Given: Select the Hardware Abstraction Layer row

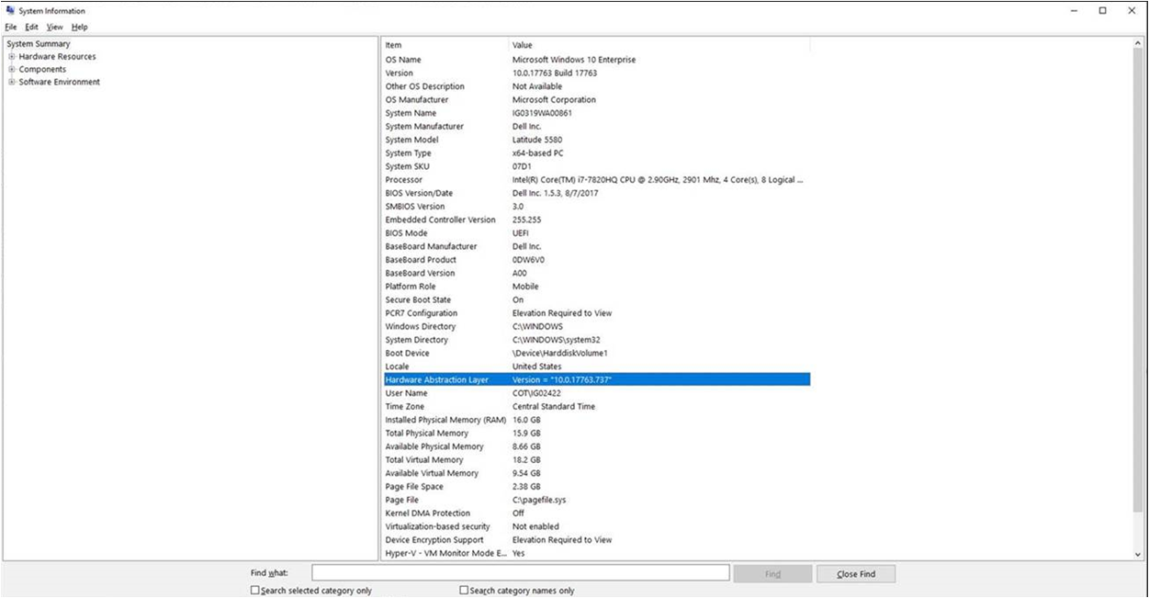Looking at the screenshot, I should [551, 378].
